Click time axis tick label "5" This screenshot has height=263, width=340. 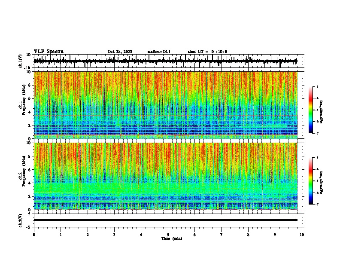click(168, 235)
